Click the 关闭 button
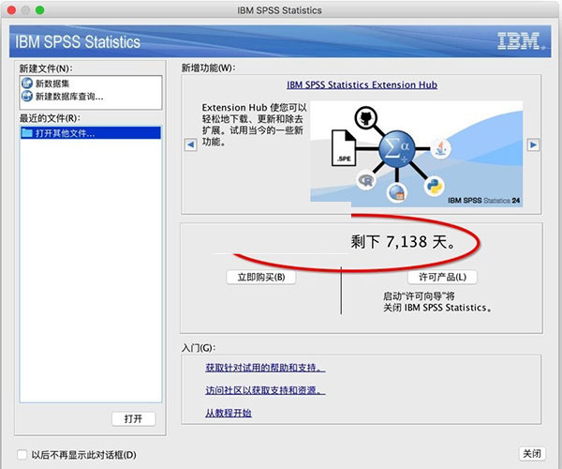The height and width of the screenshot is (469, 562). click(x=532, y=454)
